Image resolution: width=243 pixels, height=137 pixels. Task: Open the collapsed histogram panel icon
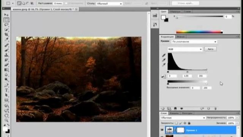pyautogui.click(x=155, y=15)
